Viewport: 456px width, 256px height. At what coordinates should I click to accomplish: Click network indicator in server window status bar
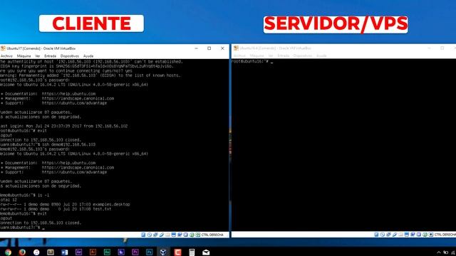tap(388, 235)
